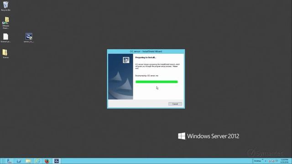Open PowerShell from the taskbar
Viewport: 292px width, 164px height.
[x=19, y=161]
